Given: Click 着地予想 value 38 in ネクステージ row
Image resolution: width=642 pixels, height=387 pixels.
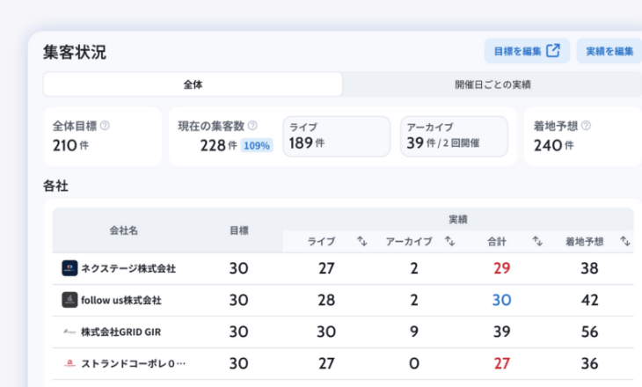Looking at the screenshot, I should [x=589, y=268].
